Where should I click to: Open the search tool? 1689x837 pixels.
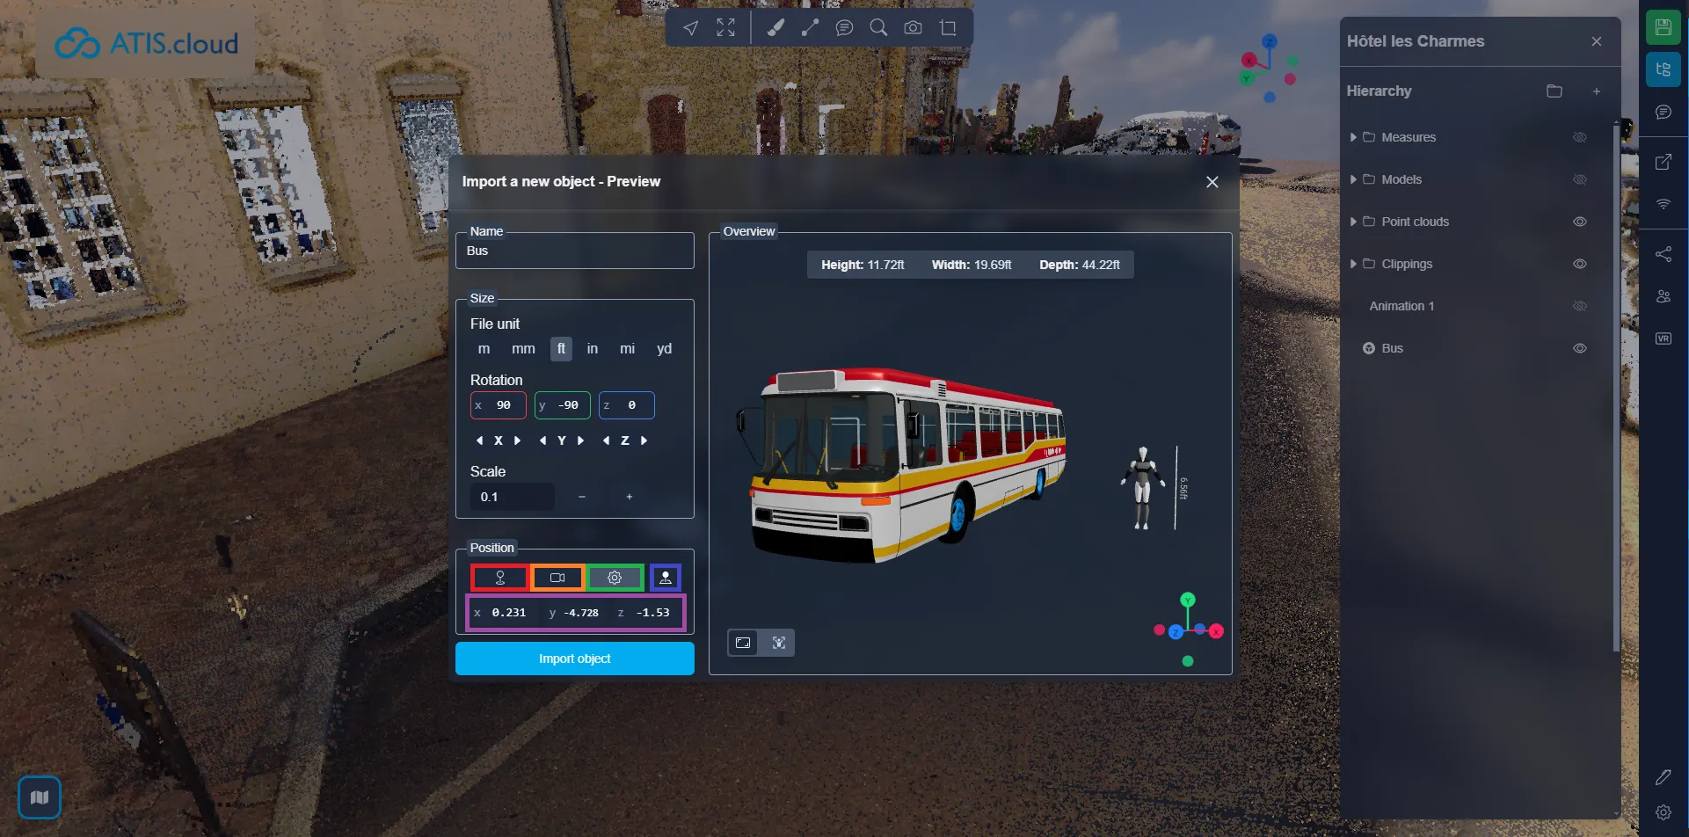click(878, 27)
